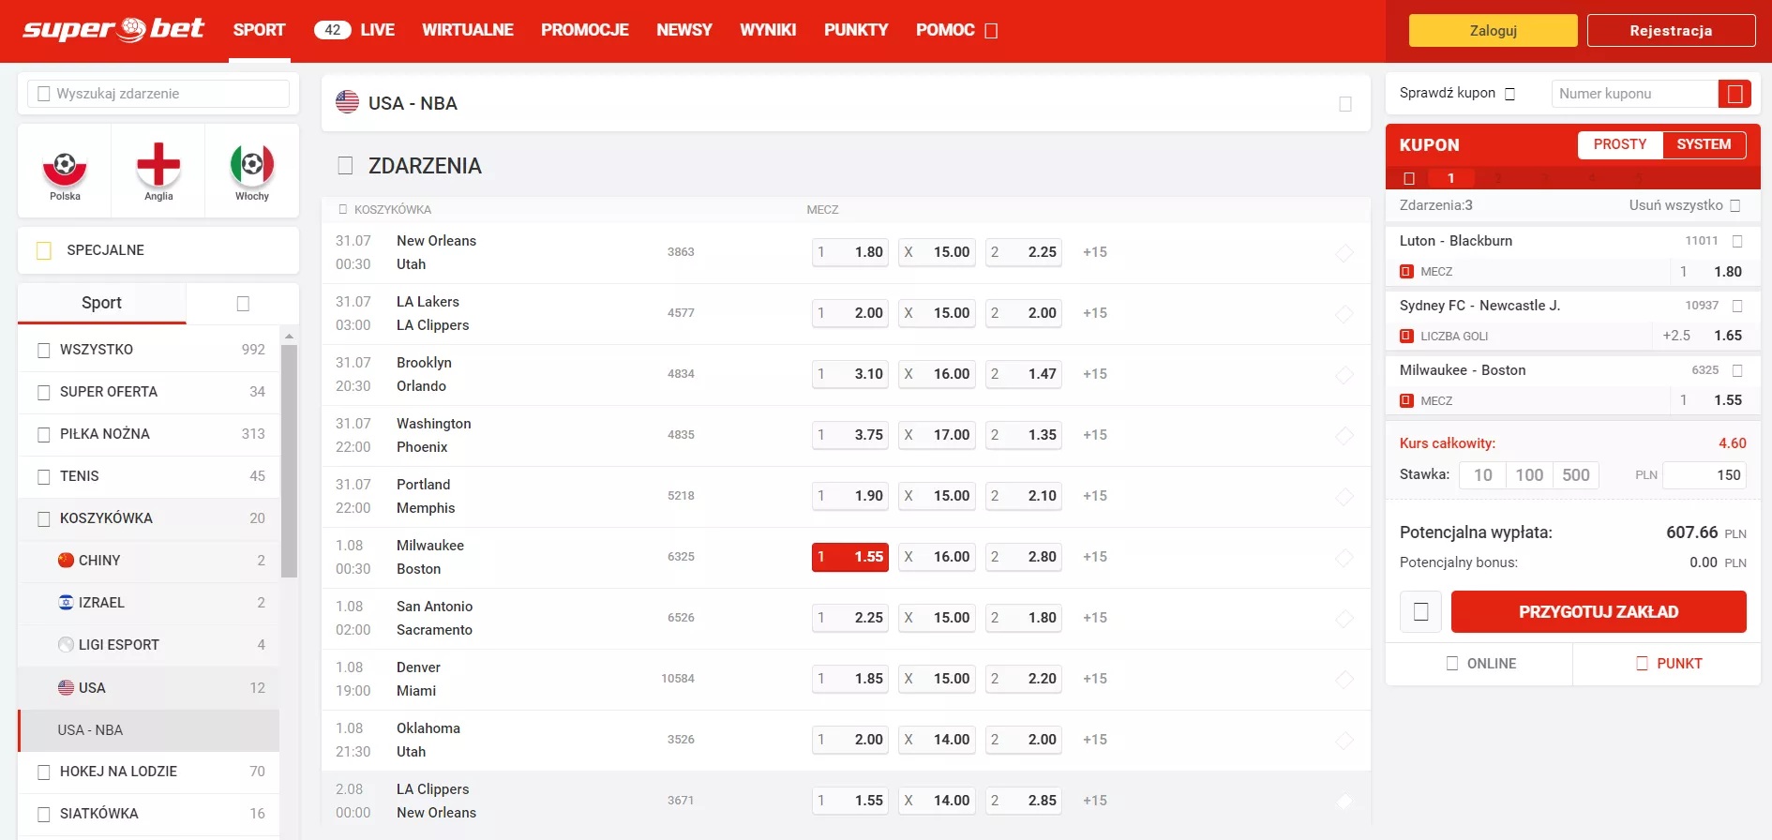
Task: Select the PUNKT option at coupon bottom
Action: pos(1667,664)
